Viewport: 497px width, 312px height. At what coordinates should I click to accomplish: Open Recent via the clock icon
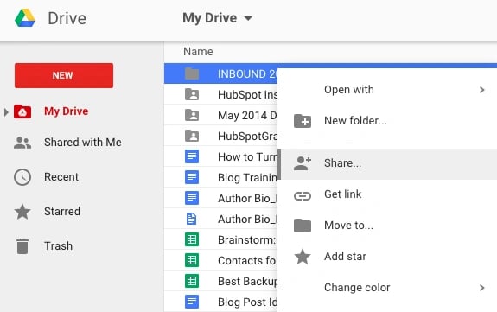22,177
